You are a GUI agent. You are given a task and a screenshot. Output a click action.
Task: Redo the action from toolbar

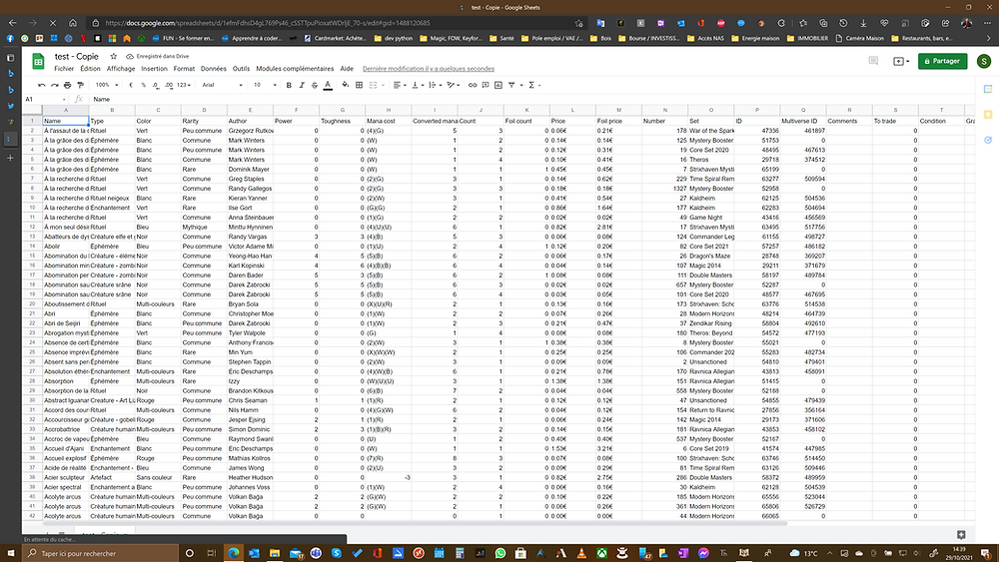coord(55,85)
